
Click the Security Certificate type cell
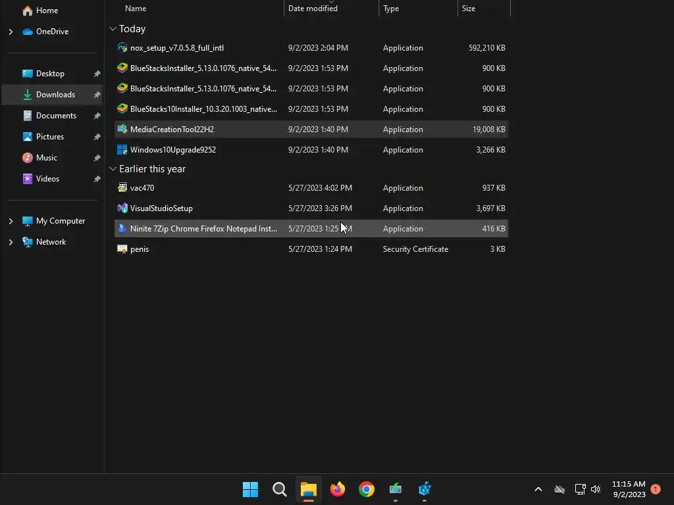click(x=415, y=249)
